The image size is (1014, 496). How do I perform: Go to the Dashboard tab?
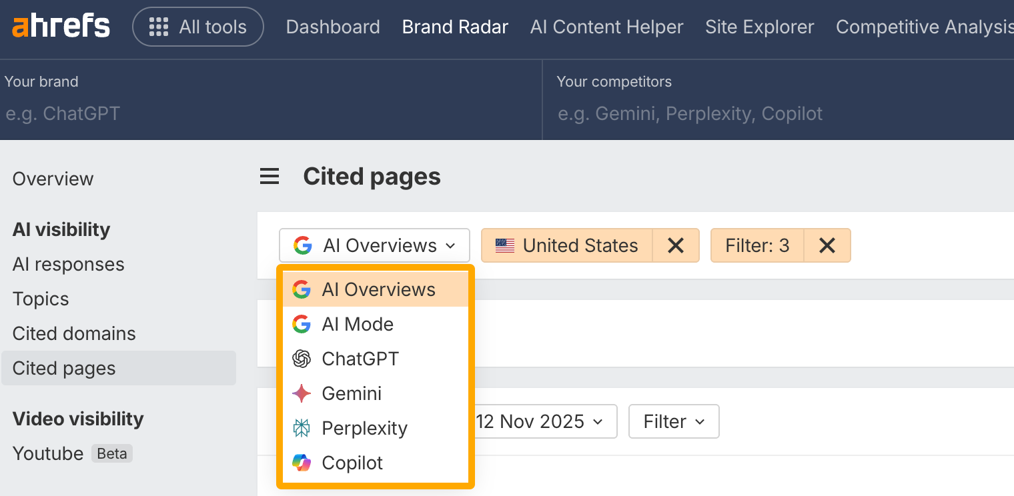point(333,27)
